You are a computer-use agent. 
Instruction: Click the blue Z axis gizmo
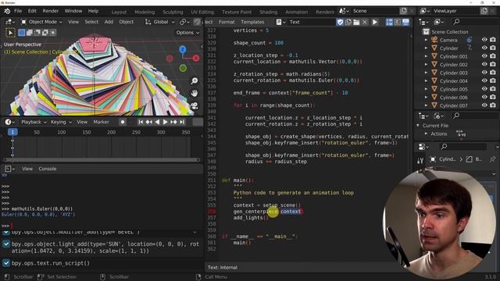[182, 49]
